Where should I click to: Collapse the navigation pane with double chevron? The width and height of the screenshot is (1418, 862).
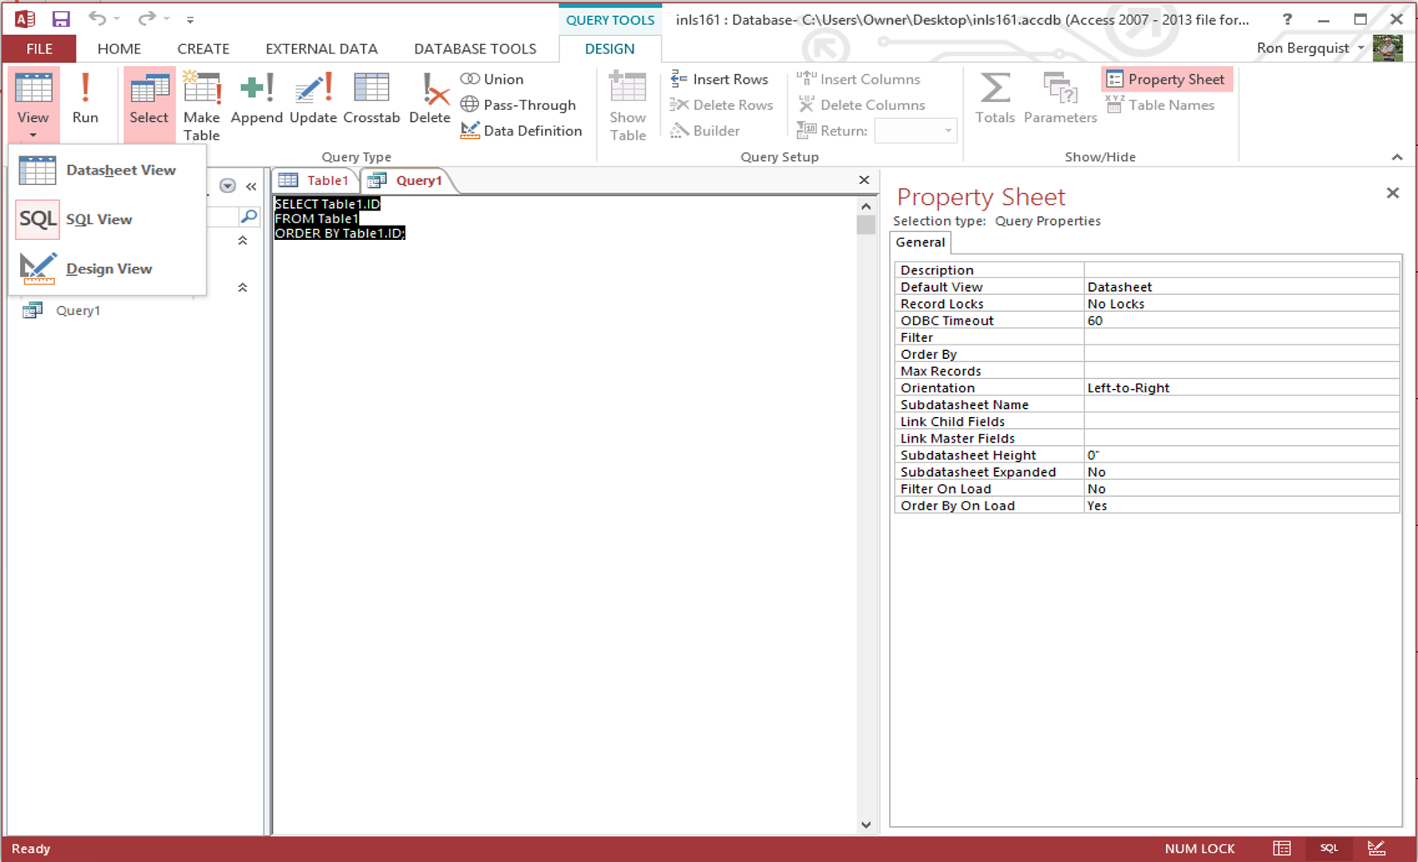251,186
